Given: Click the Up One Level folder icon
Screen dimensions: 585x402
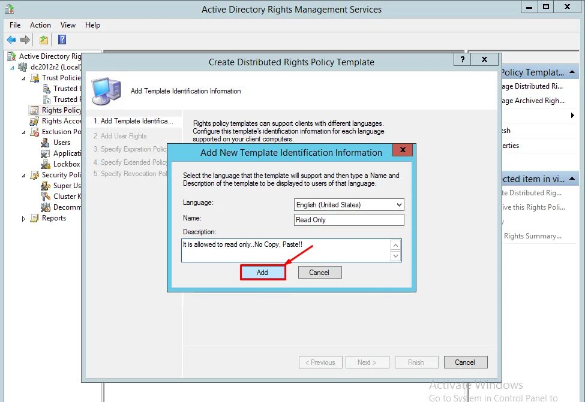Looking at the screenshot, I should point(44,40).
